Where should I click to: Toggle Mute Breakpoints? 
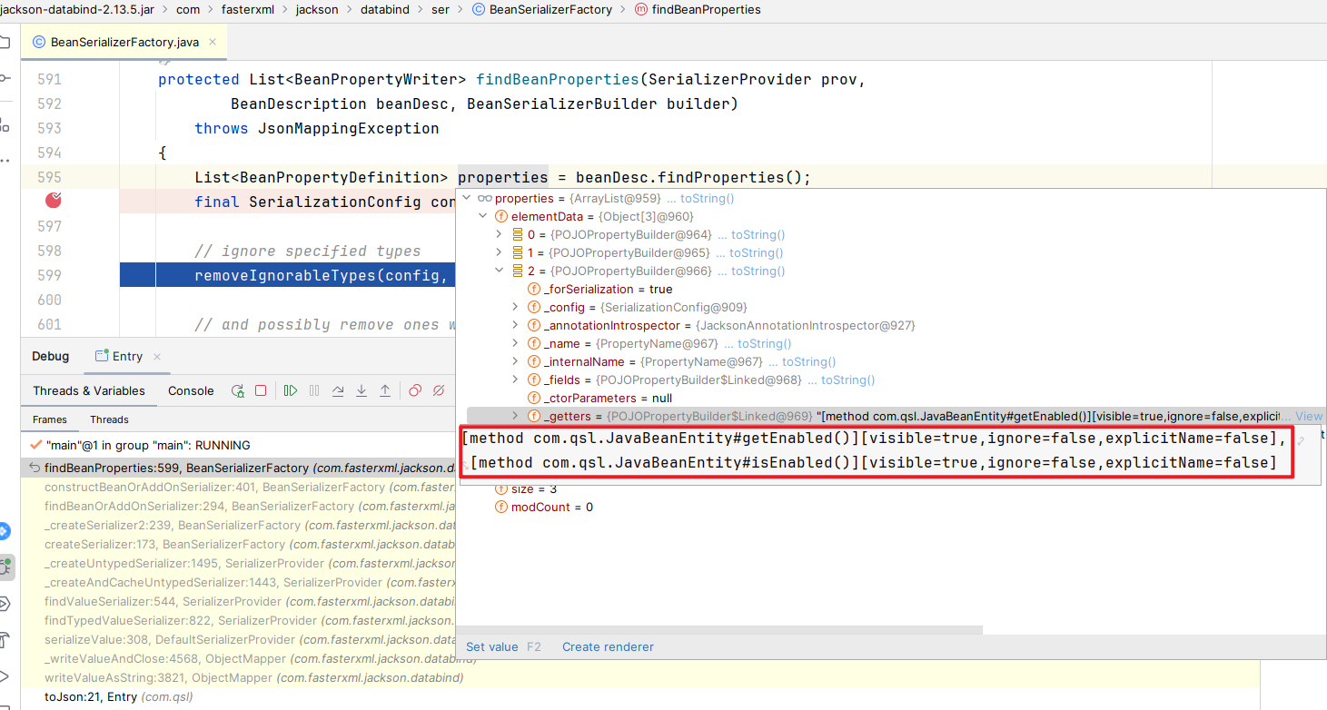coord(439,390)
